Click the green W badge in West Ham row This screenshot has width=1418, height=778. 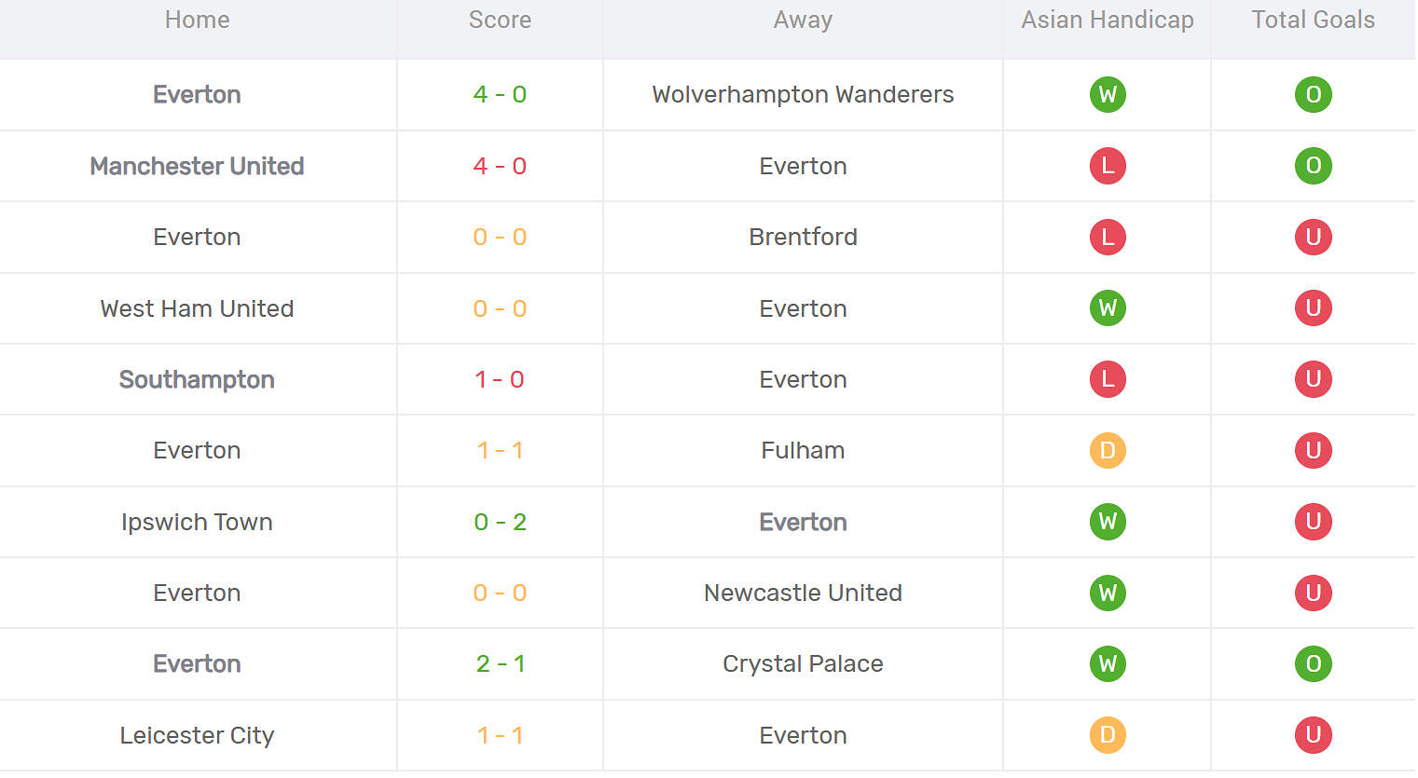1108,308
